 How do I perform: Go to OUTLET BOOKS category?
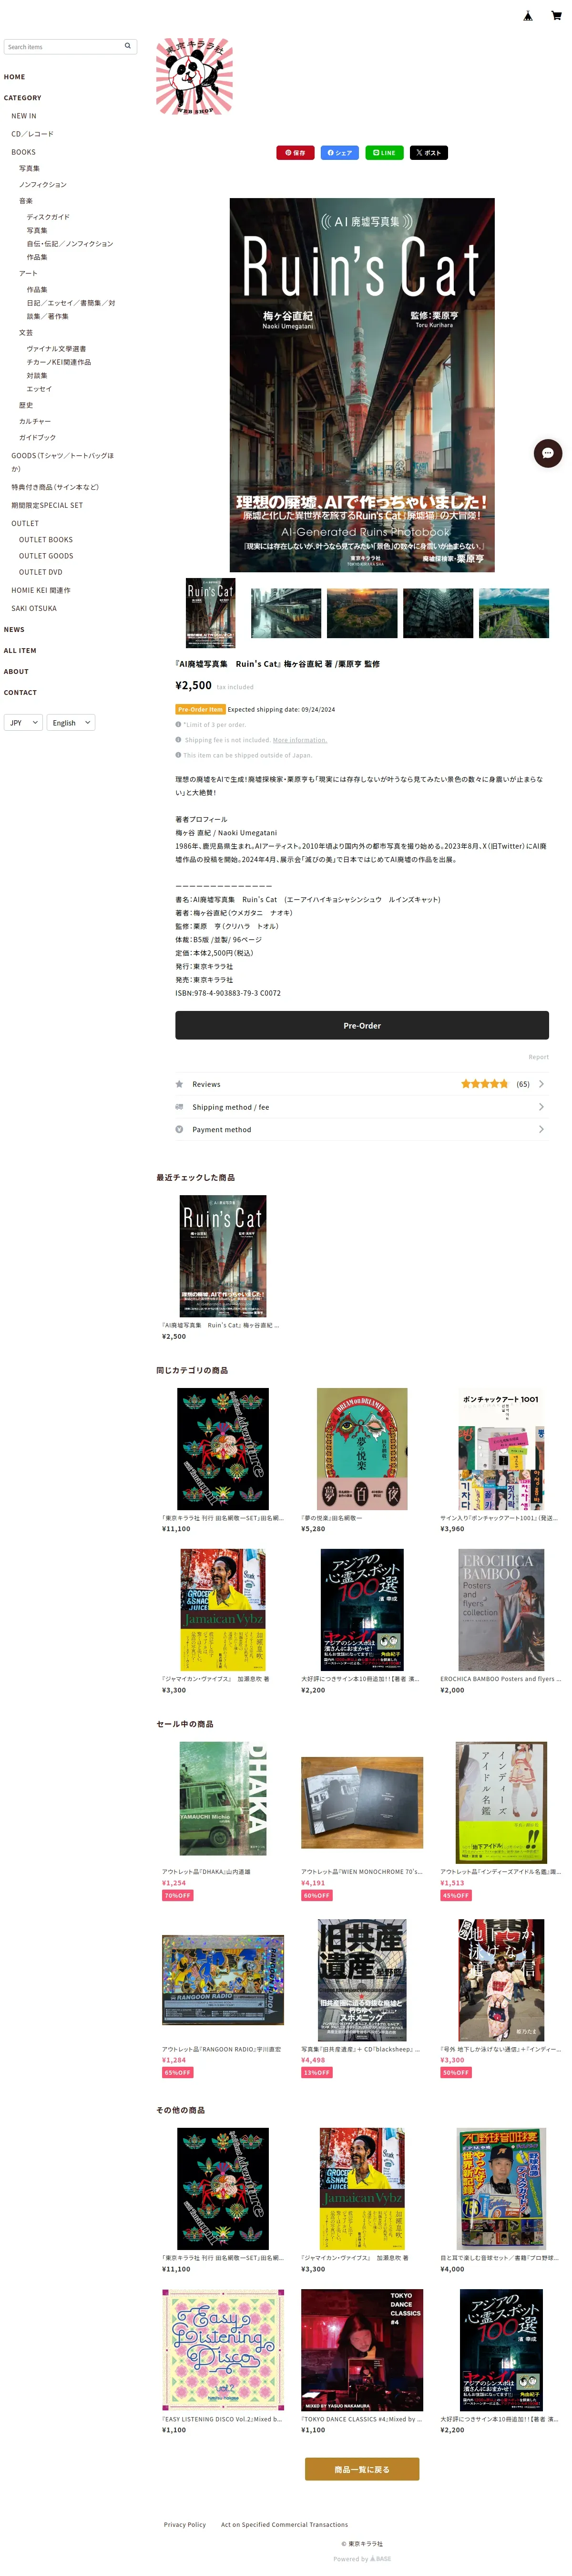click(x=46, y=539)
